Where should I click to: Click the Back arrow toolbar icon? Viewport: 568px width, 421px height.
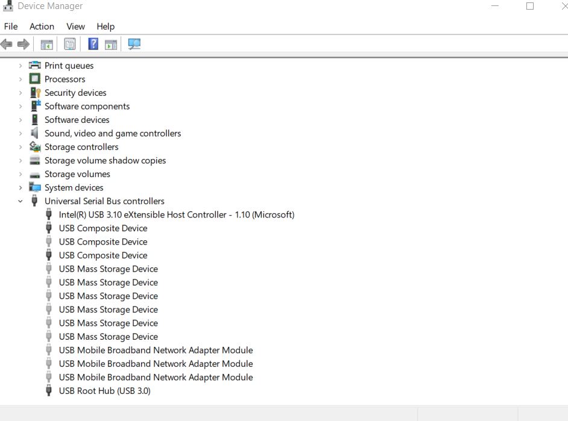[x=7, y=45]
